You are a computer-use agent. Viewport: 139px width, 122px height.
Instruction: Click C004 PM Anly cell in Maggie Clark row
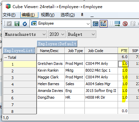coord(101,77)
